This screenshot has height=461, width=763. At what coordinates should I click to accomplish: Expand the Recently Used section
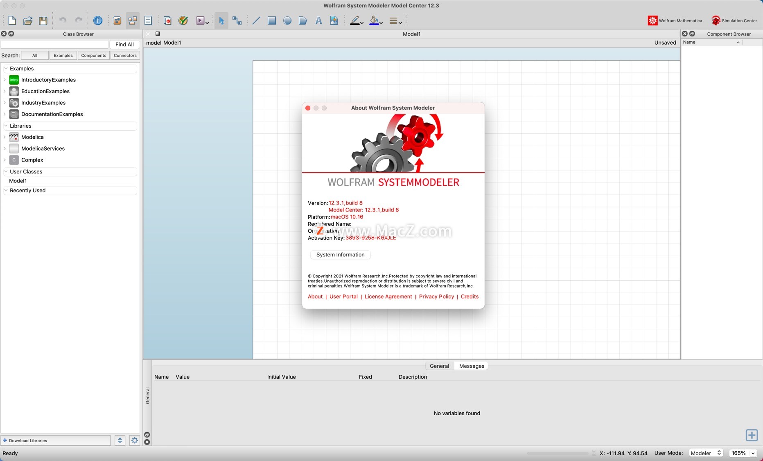coord(6,190)
